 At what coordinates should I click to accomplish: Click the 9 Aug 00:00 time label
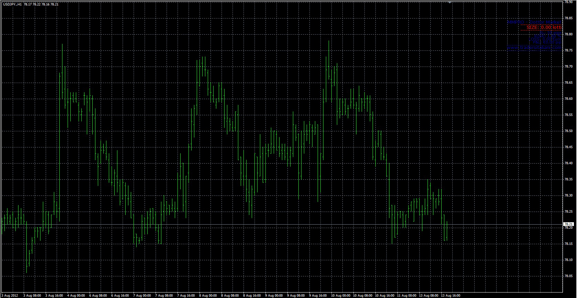[274, 295]
